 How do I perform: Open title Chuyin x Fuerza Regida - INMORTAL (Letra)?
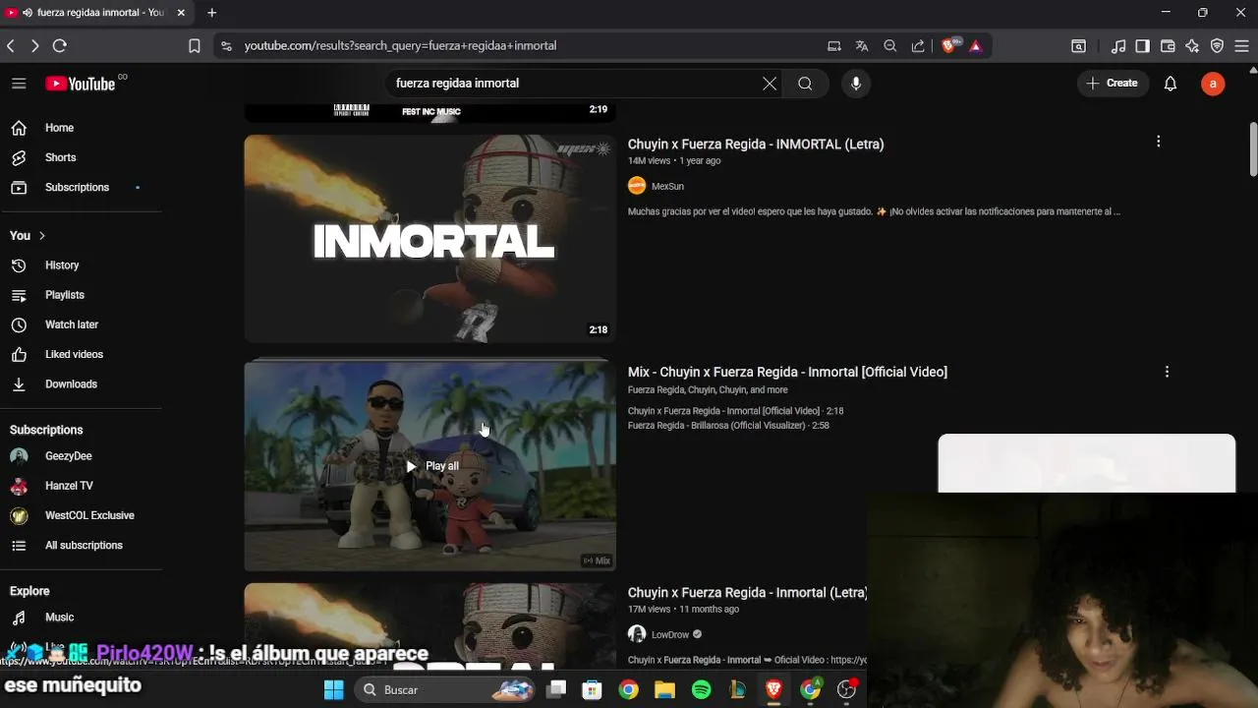(x=756, y=144)
